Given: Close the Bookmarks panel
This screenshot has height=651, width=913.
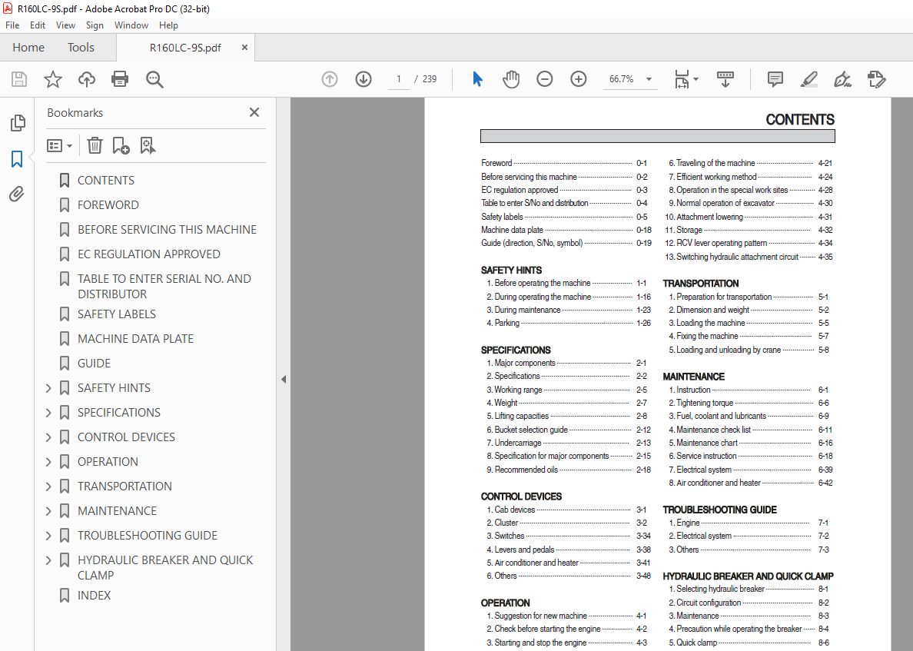Looking at the screenshot, I should (254, 112).
